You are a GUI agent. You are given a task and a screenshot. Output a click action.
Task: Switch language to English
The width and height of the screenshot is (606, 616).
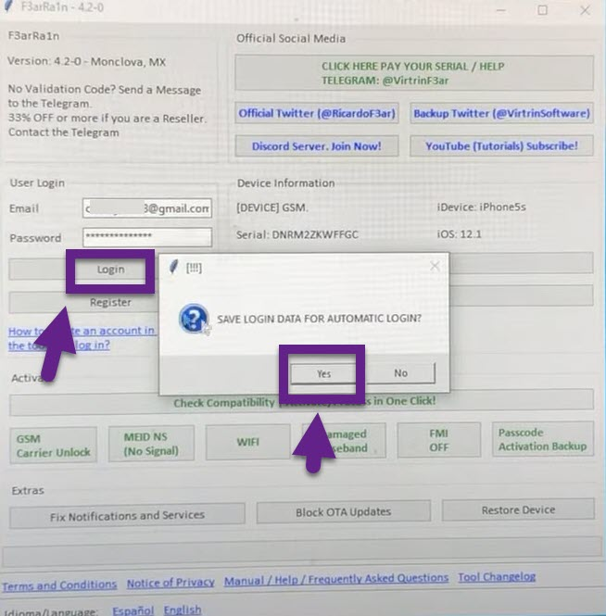183,610
